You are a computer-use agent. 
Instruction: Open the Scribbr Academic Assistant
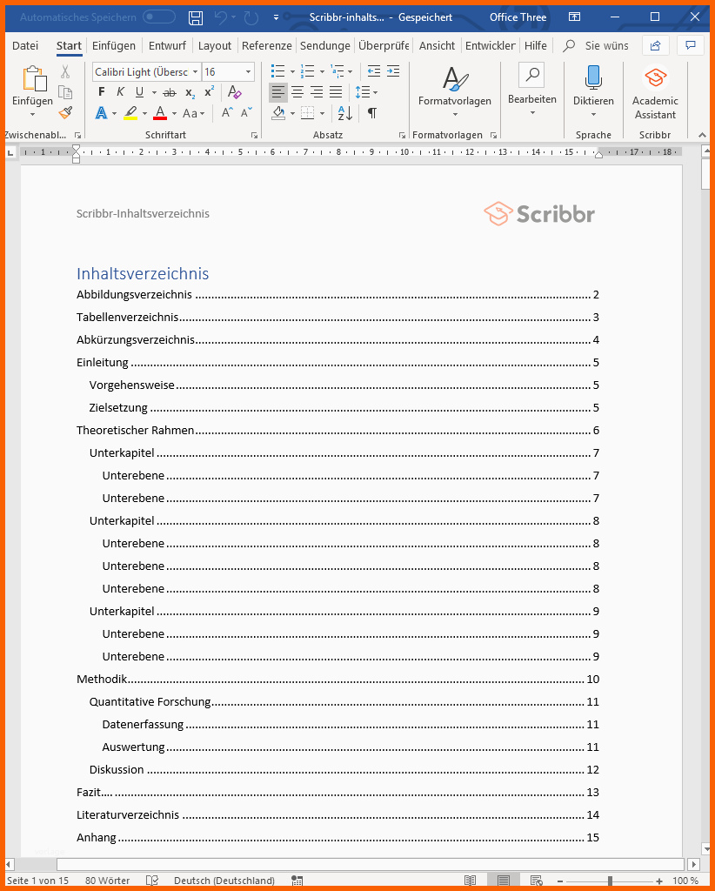click(655, 94)
